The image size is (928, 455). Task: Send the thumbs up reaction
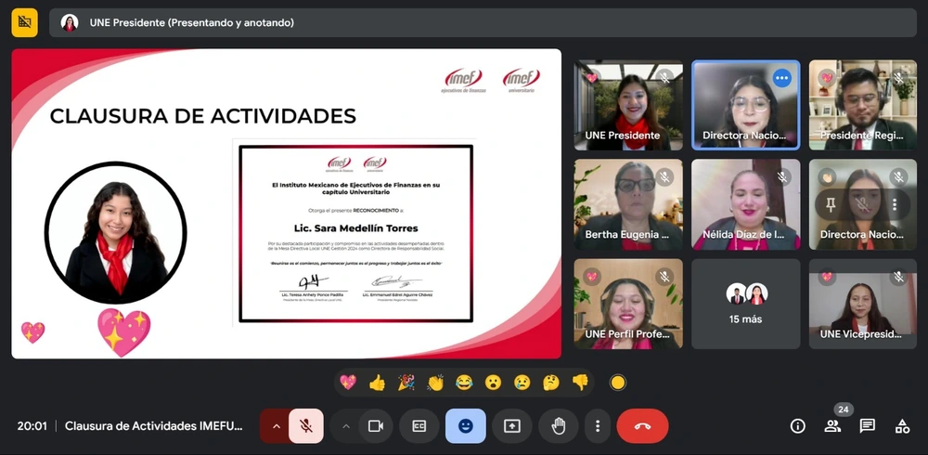(x=377, y=383)
